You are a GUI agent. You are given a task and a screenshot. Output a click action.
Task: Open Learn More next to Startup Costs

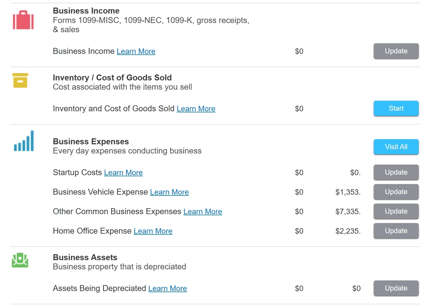[x=123, y=172]
